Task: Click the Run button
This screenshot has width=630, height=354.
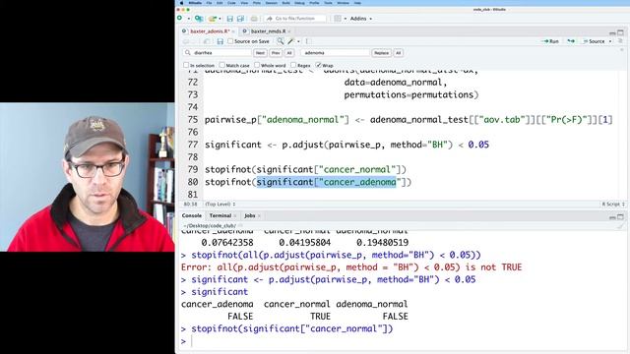Action: point(550,41)
